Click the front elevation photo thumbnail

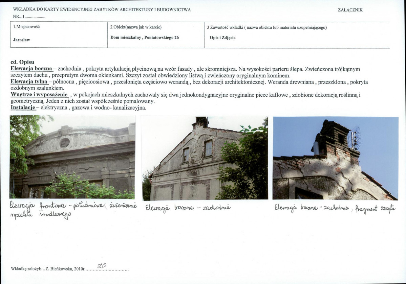point(72,157)
